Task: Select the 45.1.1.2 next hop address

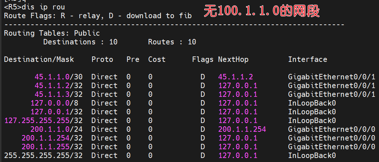Action: coord(236,77)
